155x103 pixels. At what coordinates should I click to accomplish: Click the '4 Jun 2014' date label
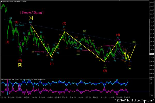click(x=81, y=97)
